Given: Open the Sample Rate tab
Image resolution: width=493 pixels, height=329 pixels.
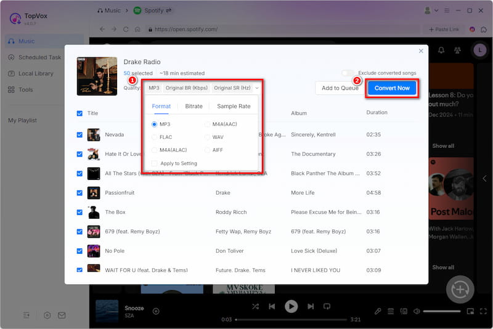Looking at the screenshot, I should [x=234, y=107].
